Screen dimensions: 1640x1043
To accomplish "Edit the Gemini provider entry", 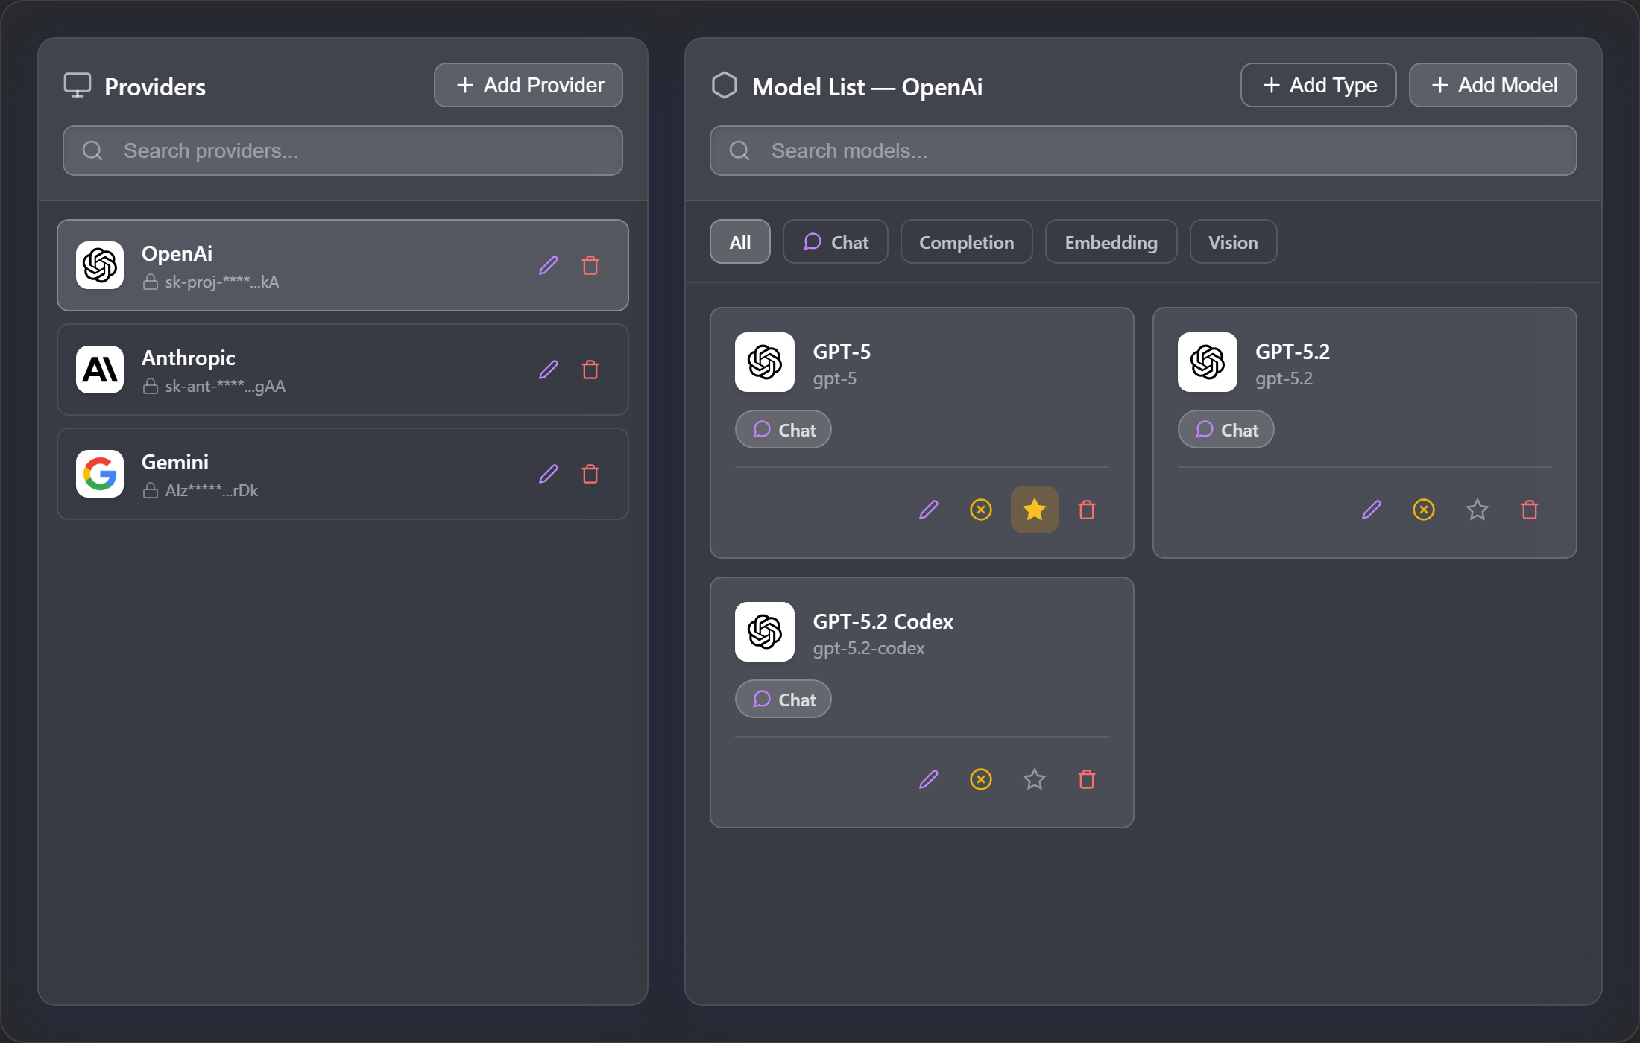I will (x=549, y=474).
